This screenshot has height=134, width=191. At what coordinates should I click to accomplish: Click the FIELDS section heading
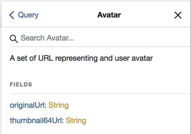pos(21,85)
